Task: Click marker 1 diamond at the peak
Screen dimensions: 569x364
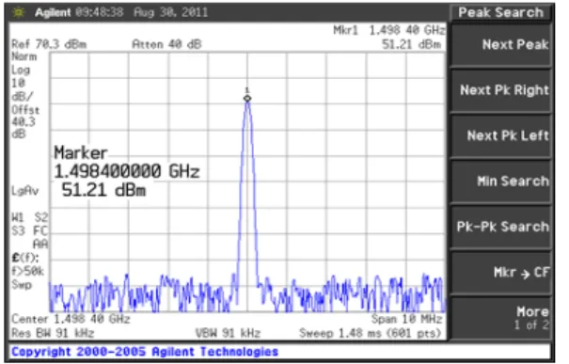Action: (x=247, y=99)
